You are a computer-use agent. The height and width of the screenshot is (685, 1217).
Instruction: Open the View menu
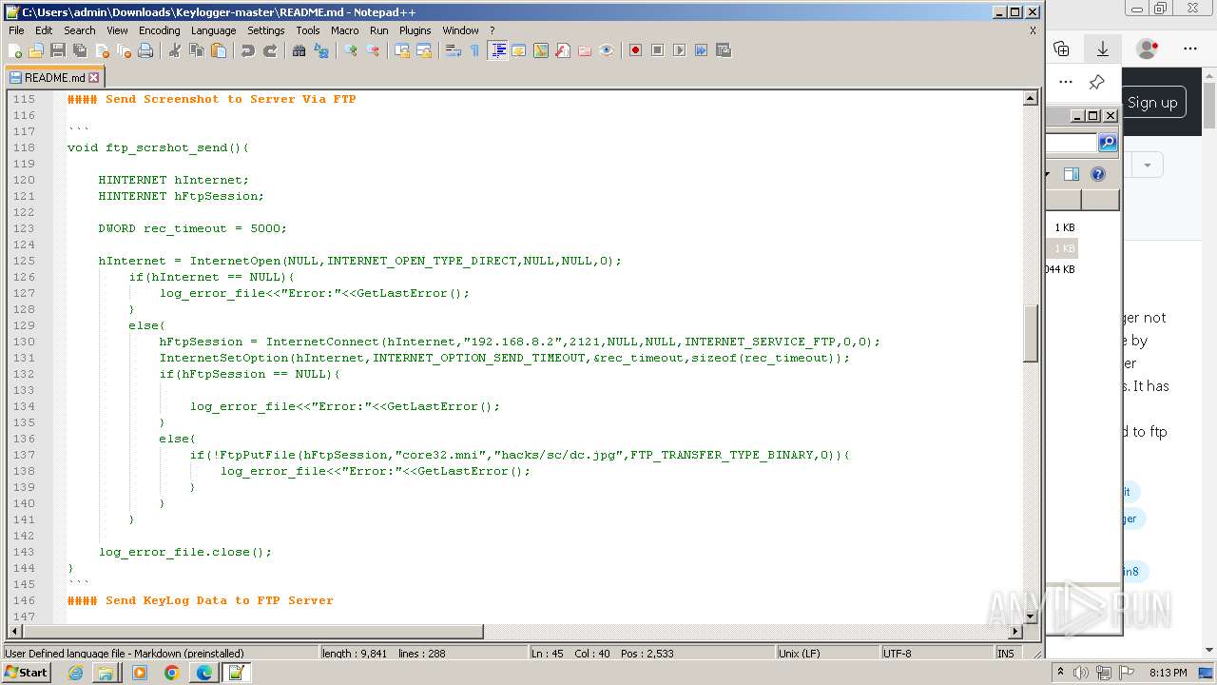[117, 30]
